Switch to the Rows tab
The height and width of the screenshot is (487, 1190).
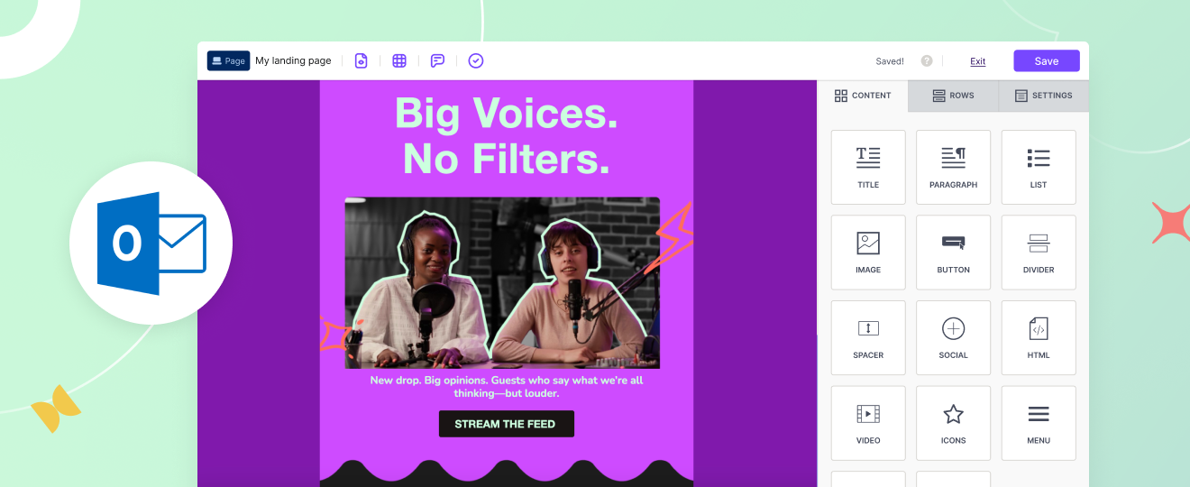pyautogui.click(x=954, y=96)
